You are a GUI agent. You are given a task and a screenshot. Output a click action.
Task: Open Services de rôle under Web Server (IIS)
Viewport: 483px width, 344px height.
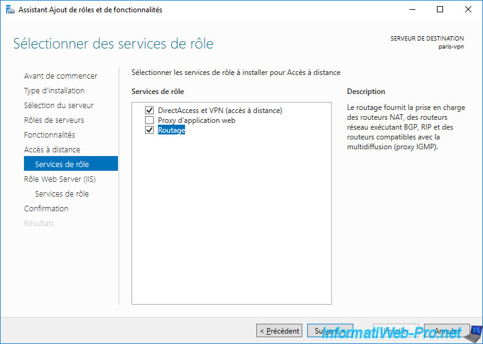pyautogui.click(x=61, y=194)
